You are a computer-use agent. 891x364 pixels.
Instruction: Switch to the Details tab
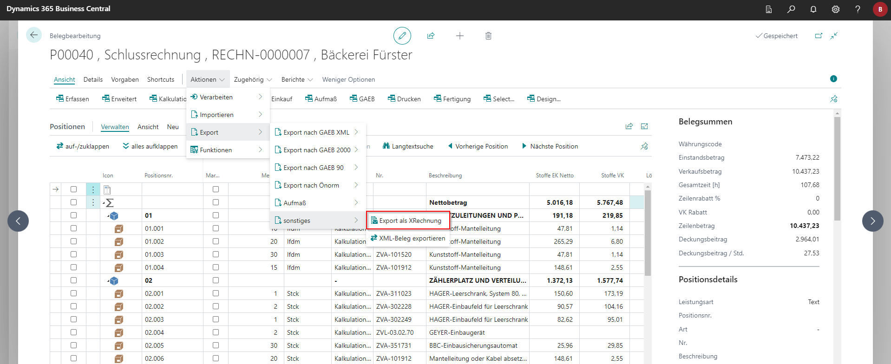(x=93, y=79)
